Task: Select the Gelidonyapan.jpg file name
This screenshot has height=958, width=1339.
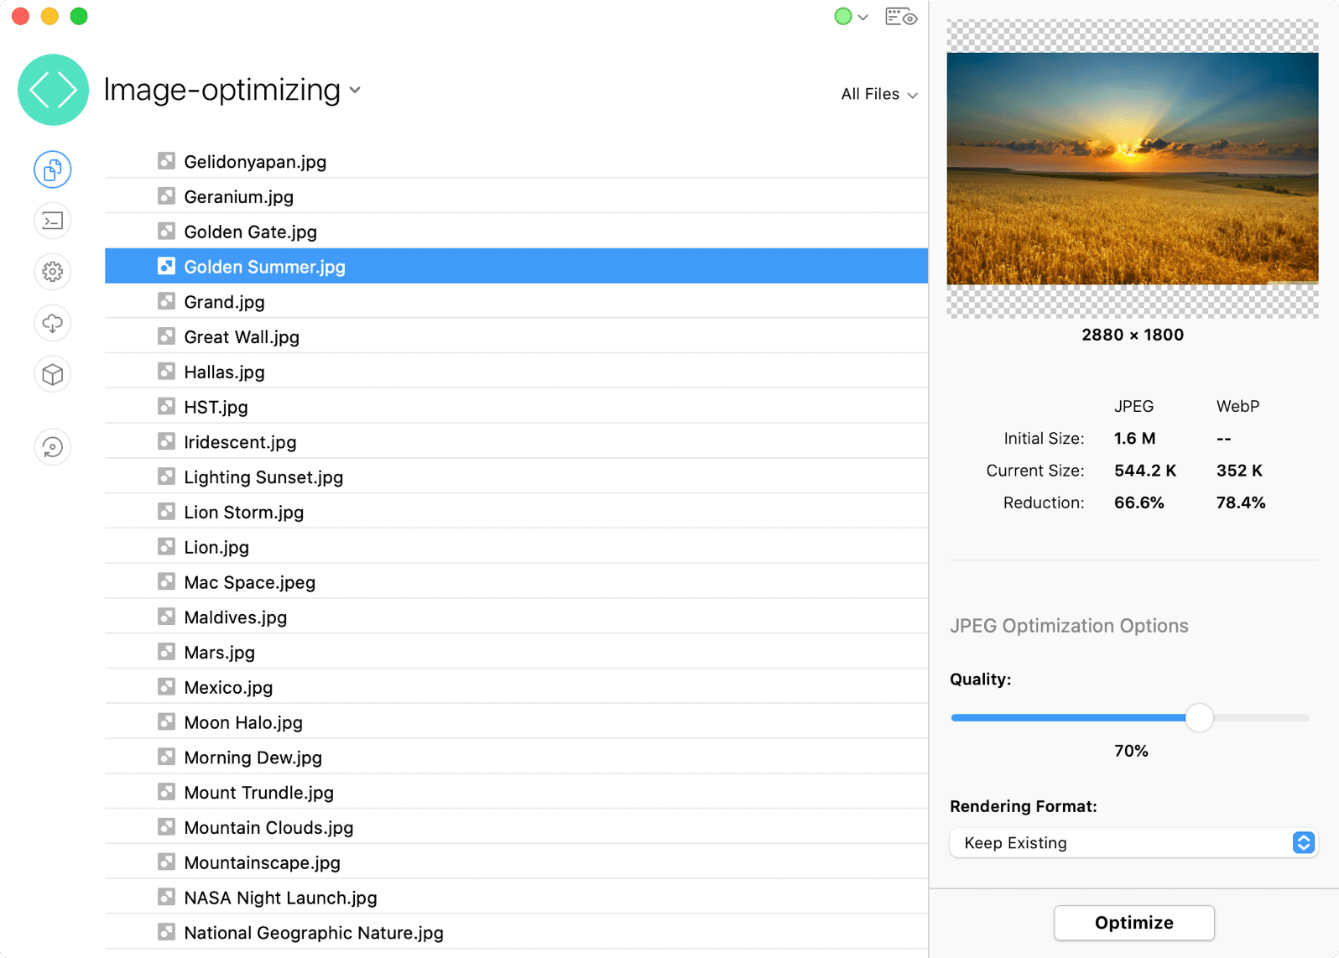Action: 255,162
